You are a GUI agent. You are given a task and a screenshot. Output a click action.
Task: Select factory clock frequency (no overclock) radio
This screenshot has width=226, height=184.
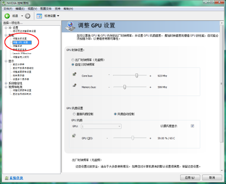(73, 60)
